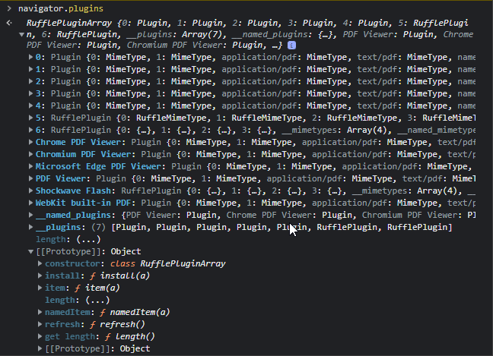Click the console output return arrow

click(x=9, y=23)
